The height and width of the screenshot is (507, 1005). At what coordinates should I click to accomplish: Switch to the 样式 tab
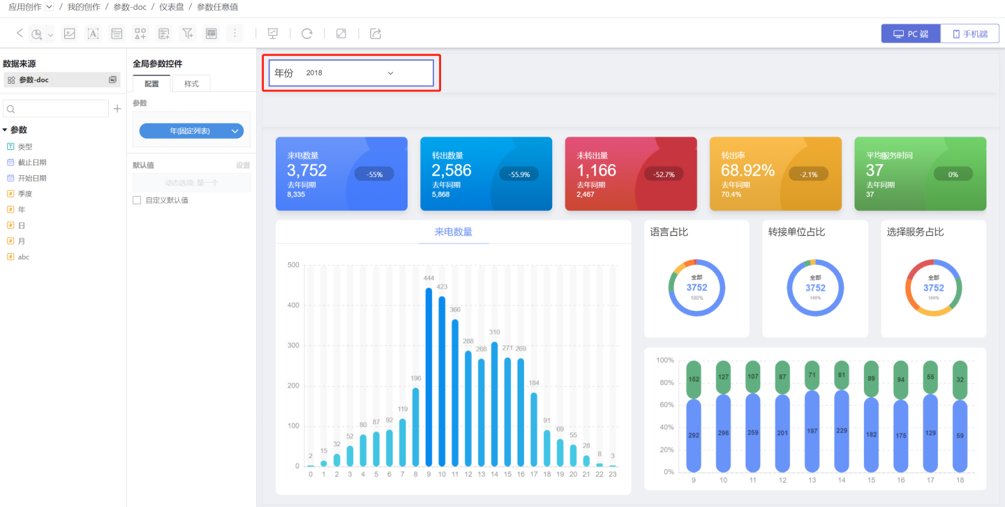pyautogui.click(x=191, y=84)
